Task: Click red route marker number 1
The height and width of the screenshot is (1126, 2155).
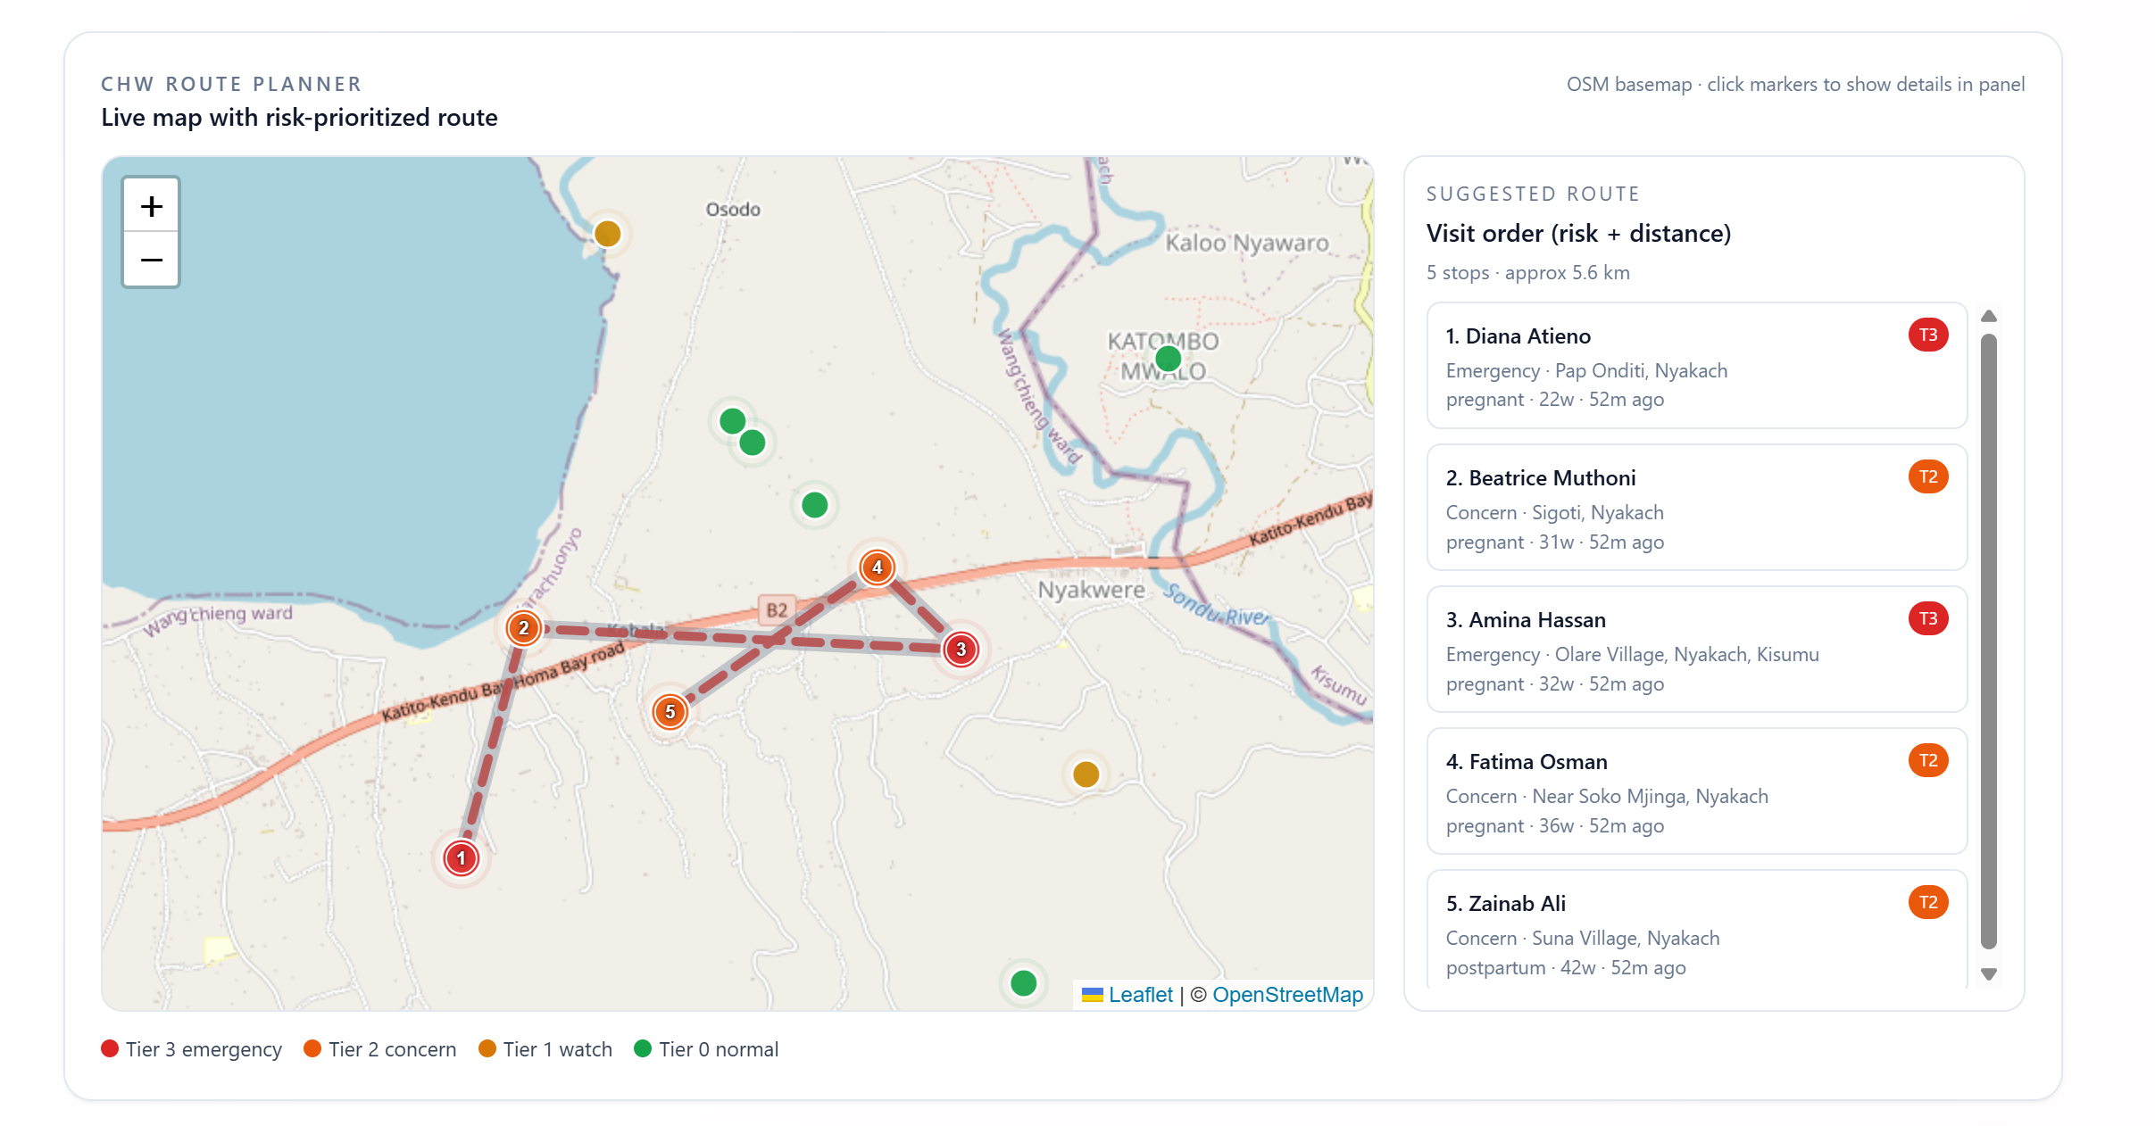Action: tap(462, 858)
